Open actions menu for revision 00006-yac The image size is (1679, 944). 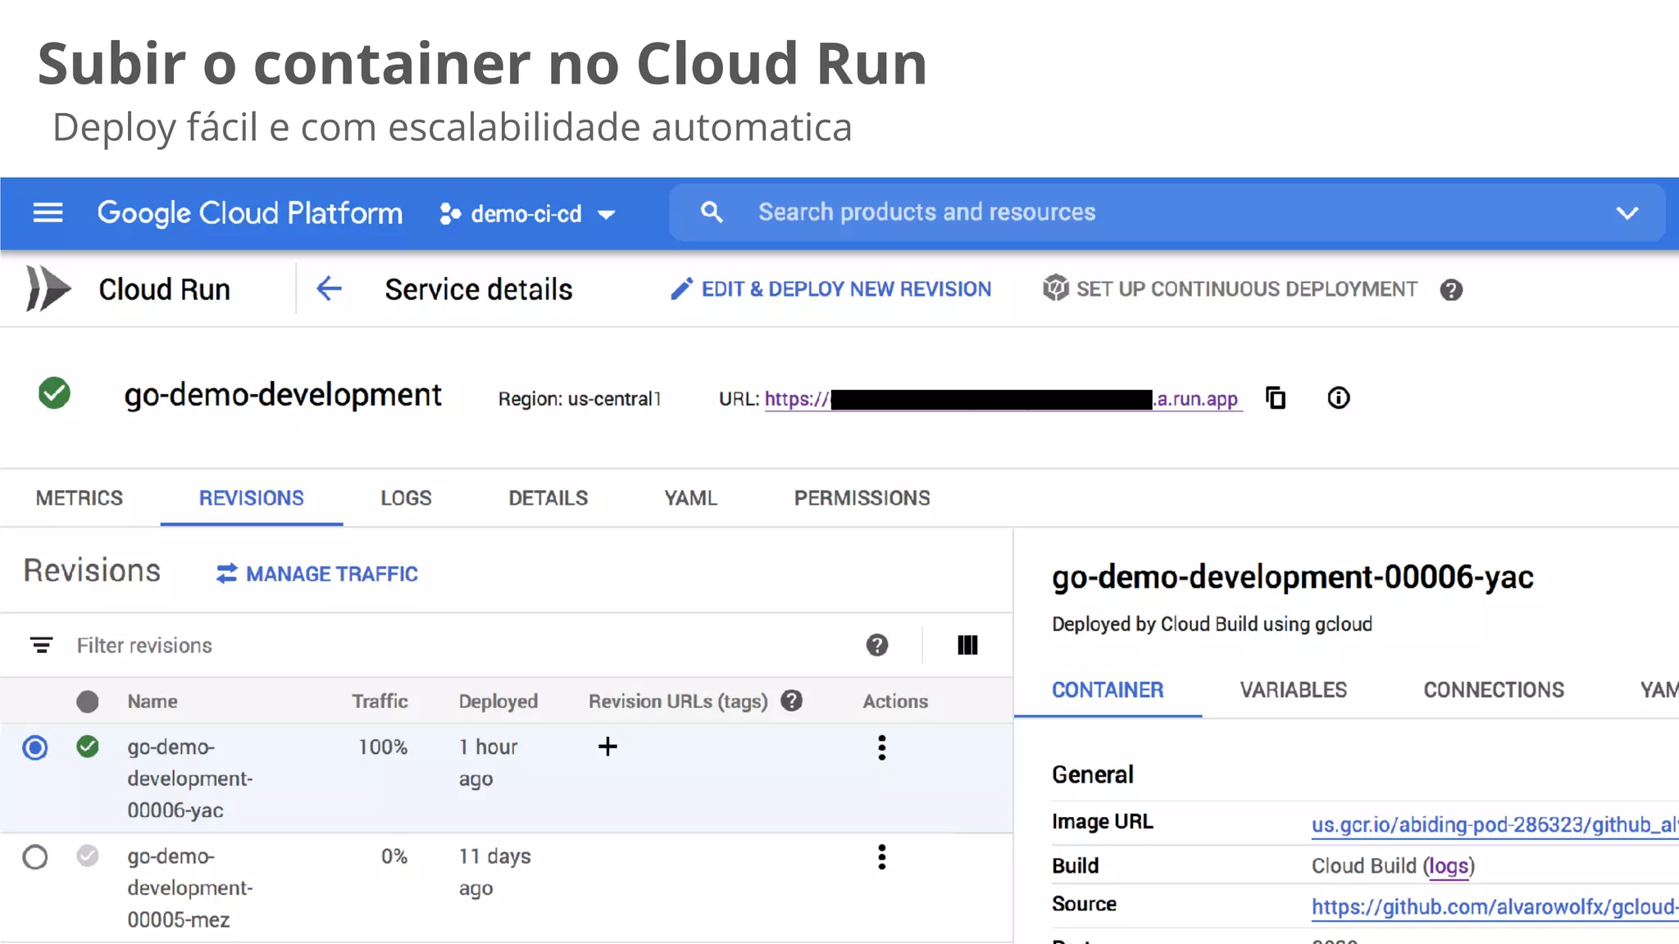tap(882, 748)
